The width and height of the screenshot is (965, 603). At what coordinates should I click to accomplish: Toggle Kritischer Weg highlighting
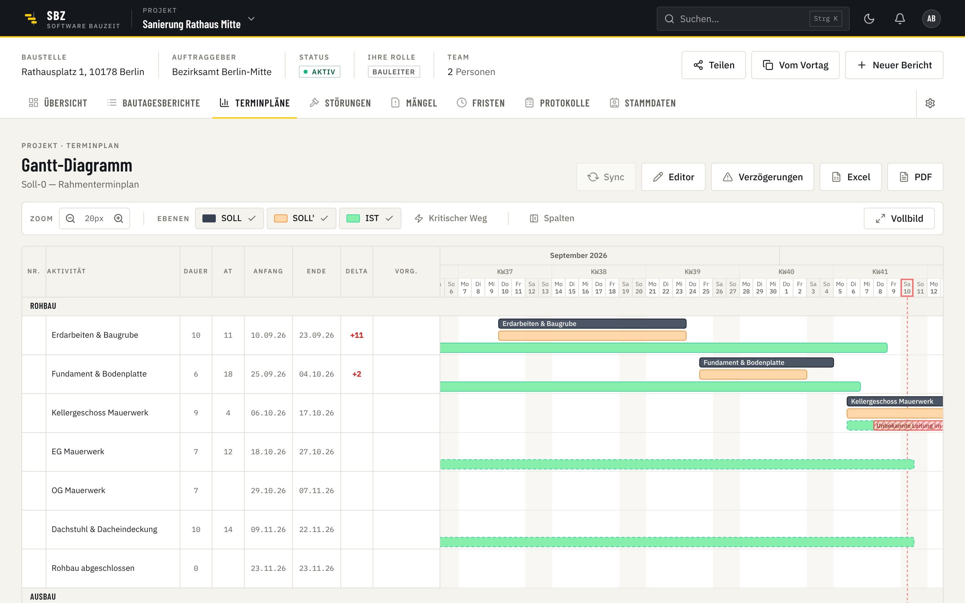coord(451,218)
